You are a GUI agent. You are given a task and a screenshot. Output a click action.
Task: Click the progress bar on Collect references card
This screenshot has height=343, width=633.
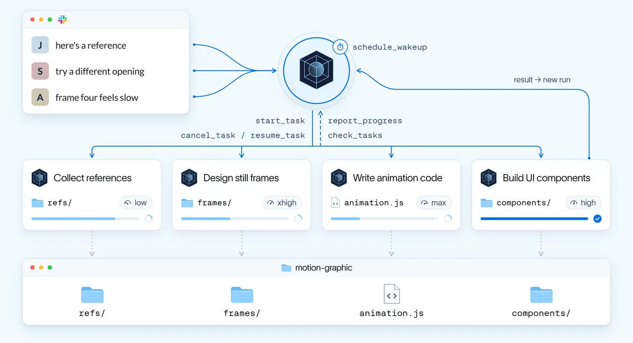85,218
